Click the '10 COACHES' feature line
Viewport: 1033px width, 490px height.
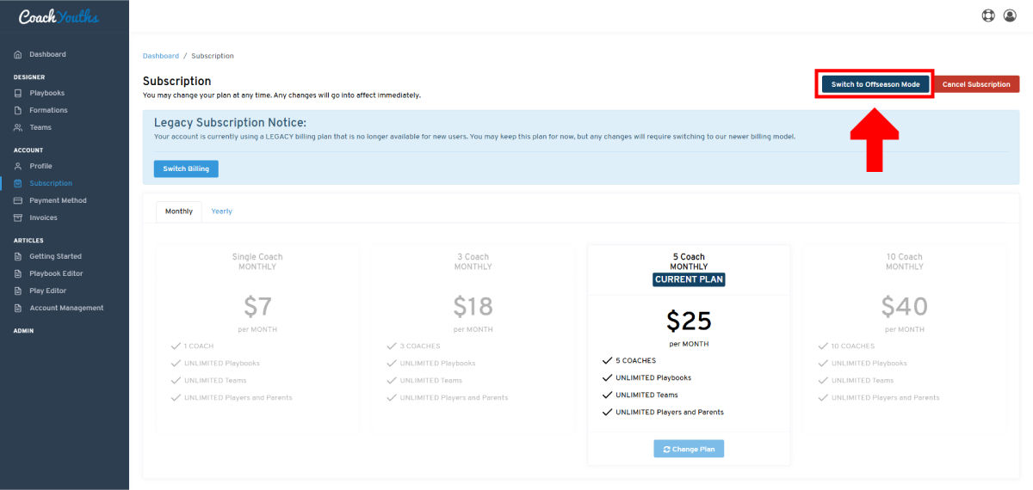(846, 346)
